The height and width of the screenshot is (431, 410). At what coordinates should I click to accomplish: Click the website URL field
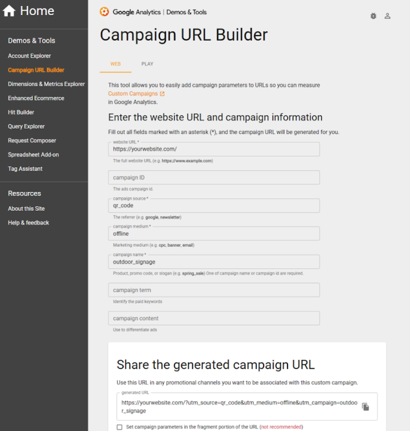click(x=214, y=149)
